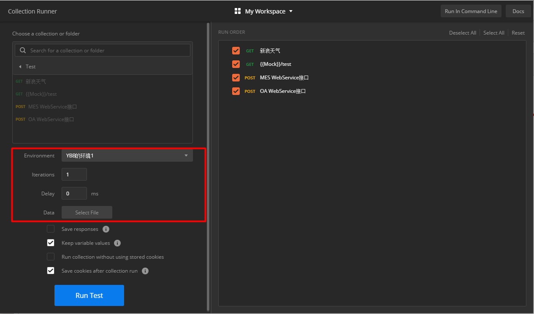This screenshot has width=534, height=314.
Task: Click the Iterations input field
Action: coord(74,174)
